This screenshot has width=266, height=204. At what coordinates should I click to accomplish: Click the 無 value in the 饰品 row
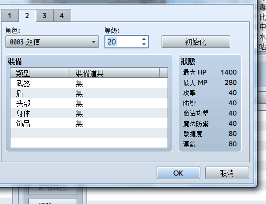pyautogui.click(x=79, y=124)
